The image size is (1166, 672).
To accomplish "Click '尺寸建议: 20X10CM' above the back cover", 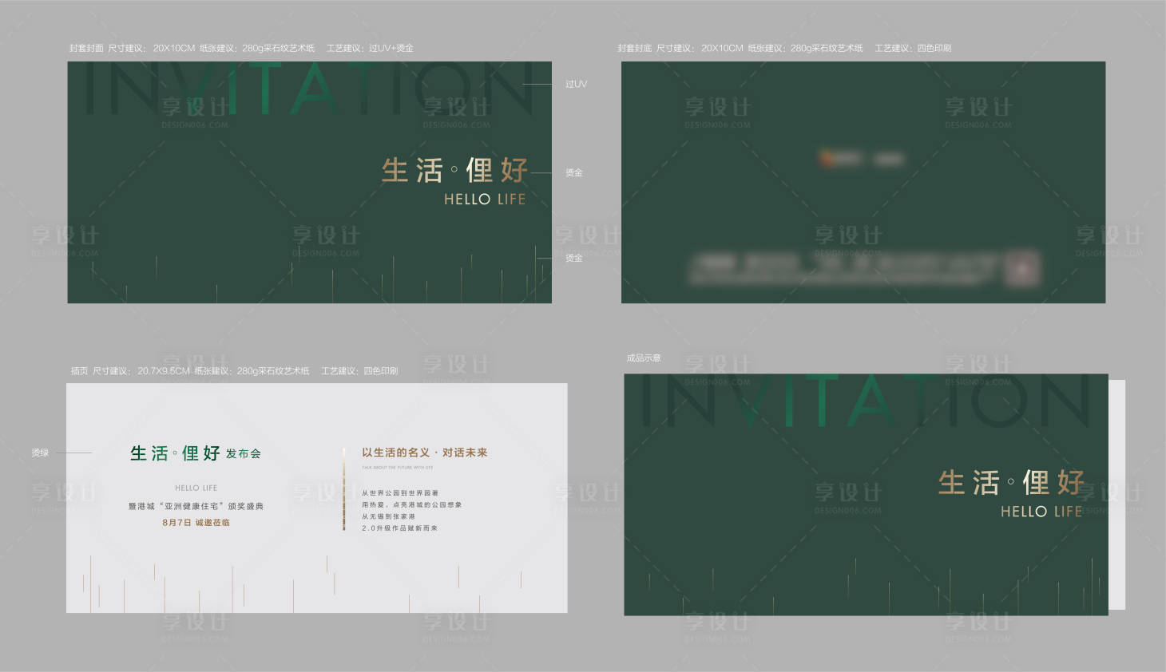I will tap(700, 48).
